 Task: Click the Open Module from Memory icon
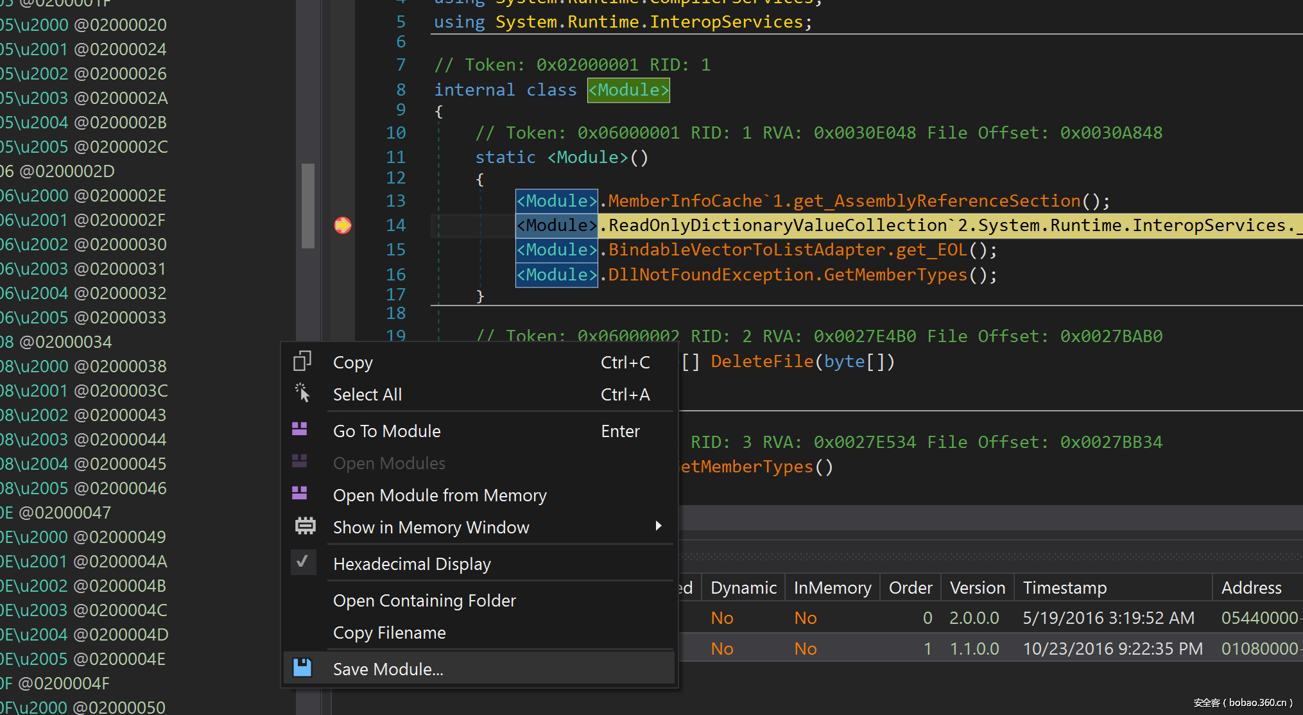click(x=300, y=494)
